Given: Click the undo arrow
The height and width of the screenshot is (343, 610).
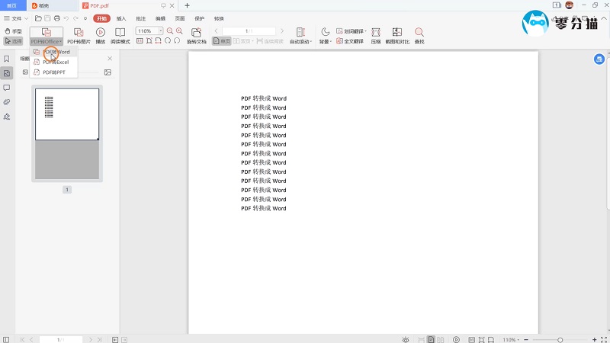Looking at the screenshot, I should 66,18.
